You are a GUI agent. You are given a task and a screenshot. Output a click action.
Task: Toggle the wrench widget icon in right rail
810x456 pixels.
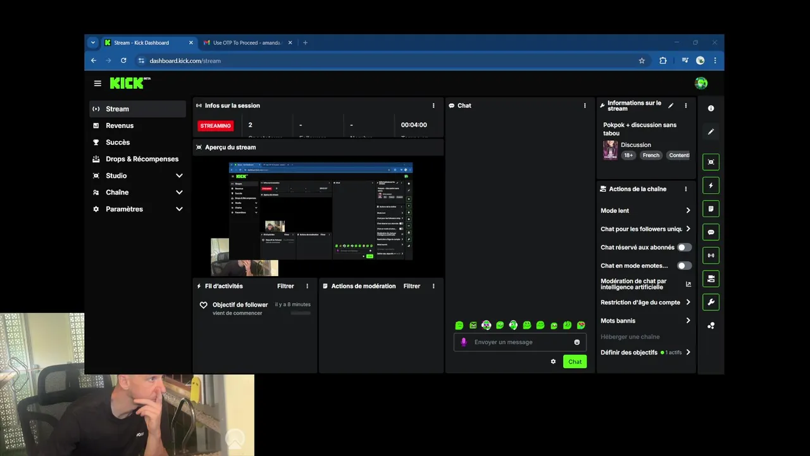point(711,302)
